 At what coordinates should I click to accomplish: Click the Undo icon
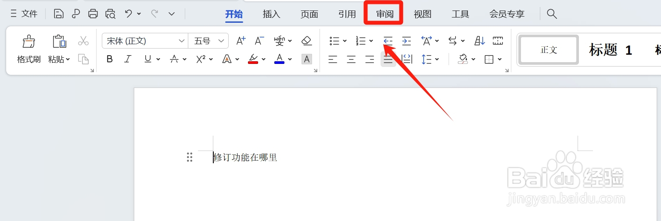(128, 14)
